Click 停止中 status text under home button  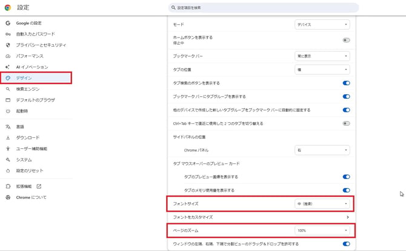coord(178,43)
